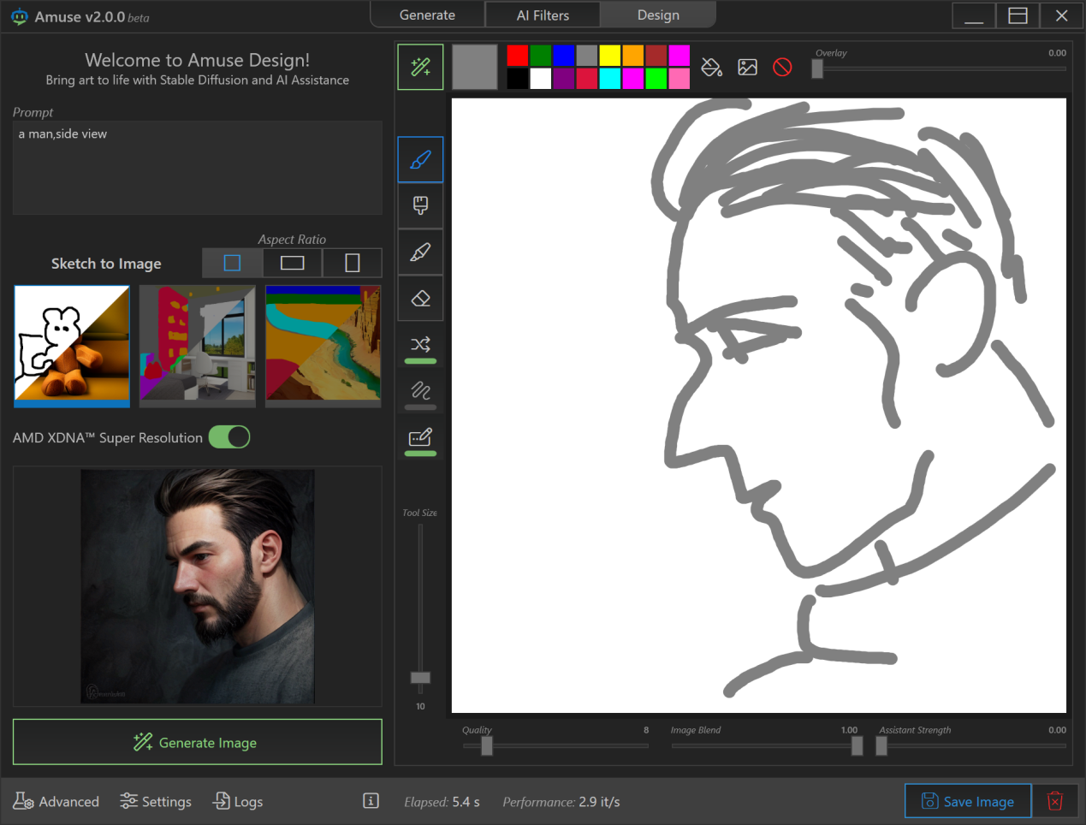Select the Eraser tool
The width and height of the screenshot is (1086, 825).
[420, 299]
